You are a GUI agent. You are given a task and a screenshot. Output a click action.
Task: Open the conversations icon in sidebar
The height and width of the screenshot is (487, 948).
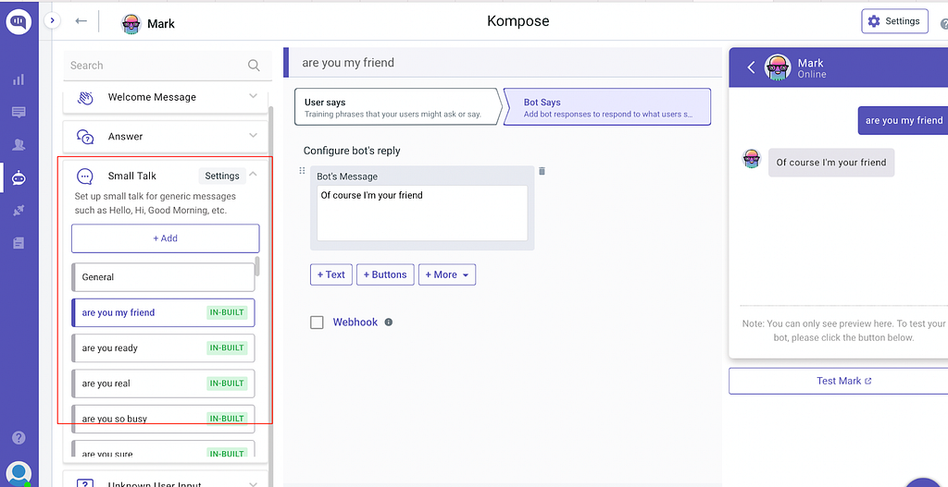[x=19, y=112]
